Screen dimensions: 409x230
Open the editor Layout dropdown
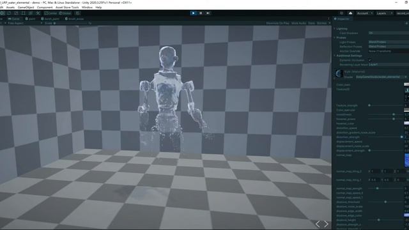(402, 13)
